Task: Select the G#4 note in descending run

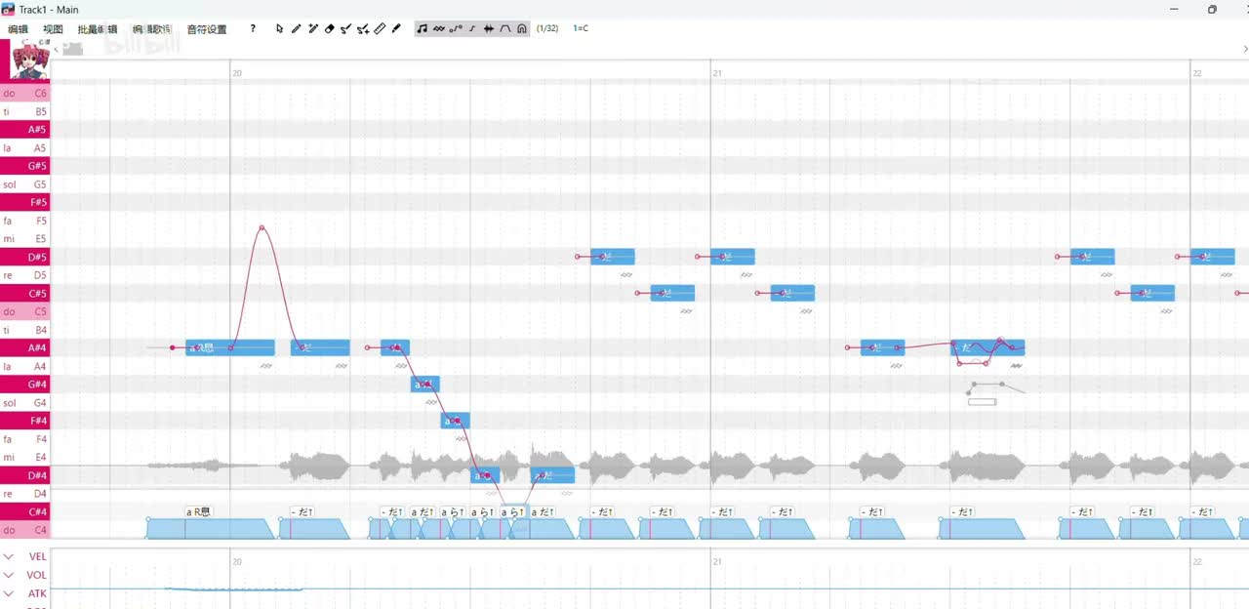Action: 424,385
